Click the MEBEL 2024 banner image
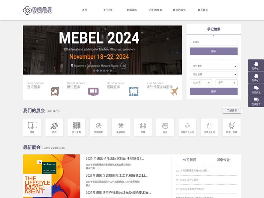 (102, 50)
